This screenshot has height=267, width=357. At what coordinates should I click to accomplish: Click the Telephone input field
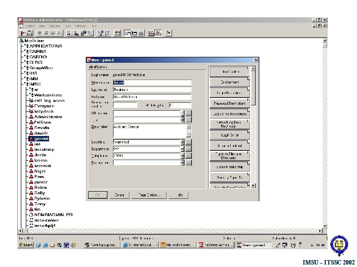tap(147, 156)
